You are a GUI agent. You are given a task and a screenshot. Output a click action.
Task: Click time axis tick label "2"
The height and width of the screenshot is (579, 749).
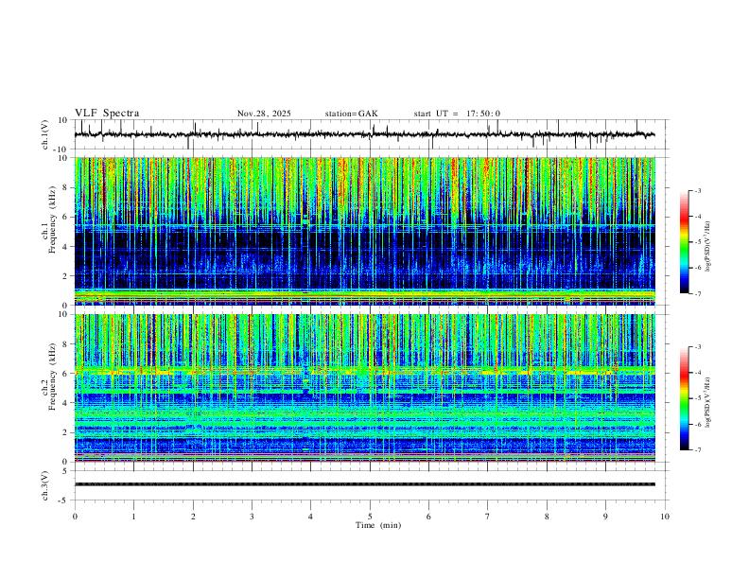click(193, 517)
